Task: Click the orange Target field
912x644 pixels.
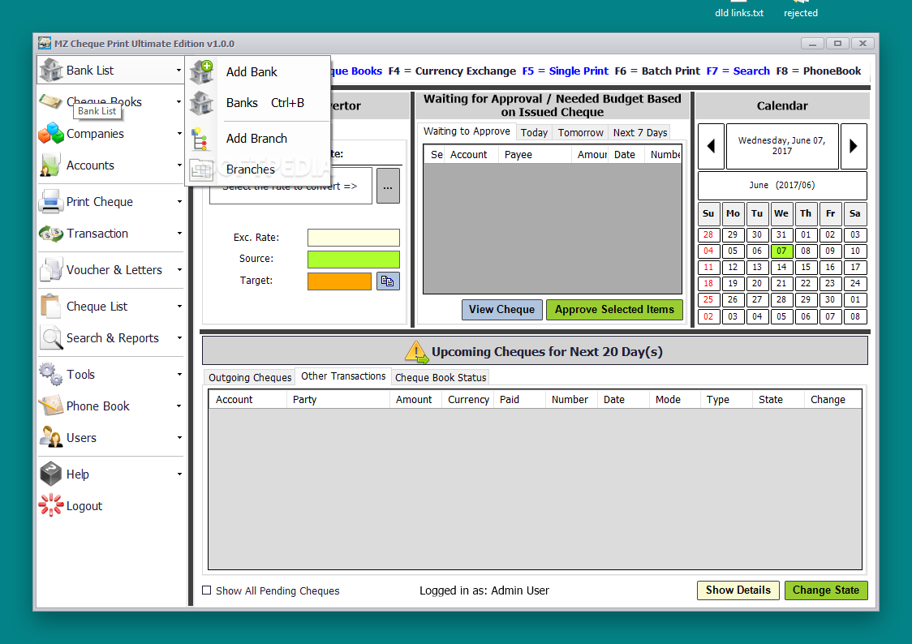Action: (x=339, y=281)
